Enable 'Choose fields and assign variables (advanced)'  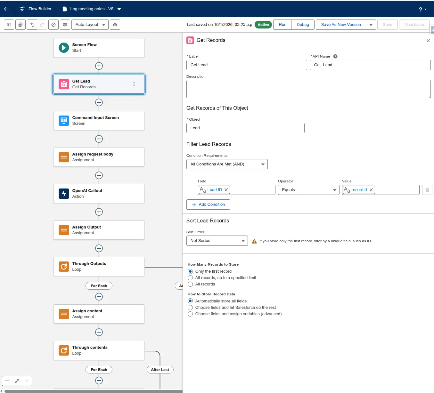click(190, 314)
